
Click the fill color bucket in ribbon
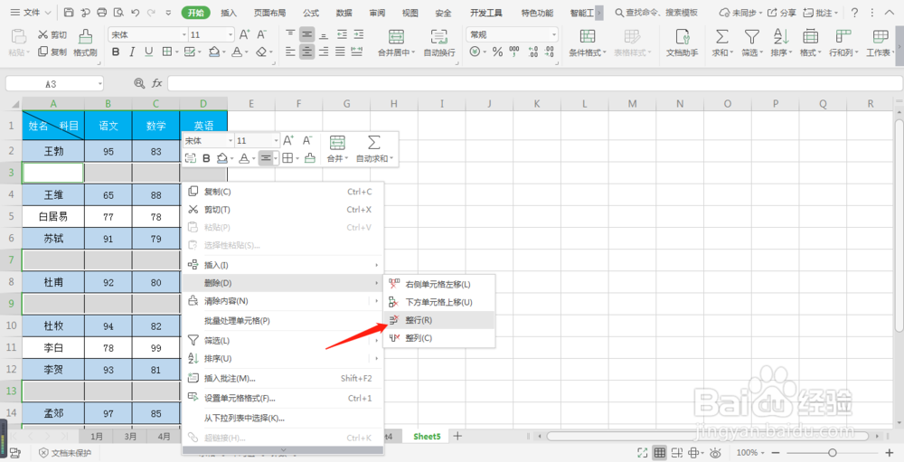point(214,52)
